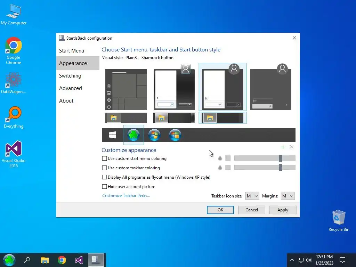This screenshot has height=267, width=356.
Task: Pick the Windows 7 orb start button
Action: (154, 135)
